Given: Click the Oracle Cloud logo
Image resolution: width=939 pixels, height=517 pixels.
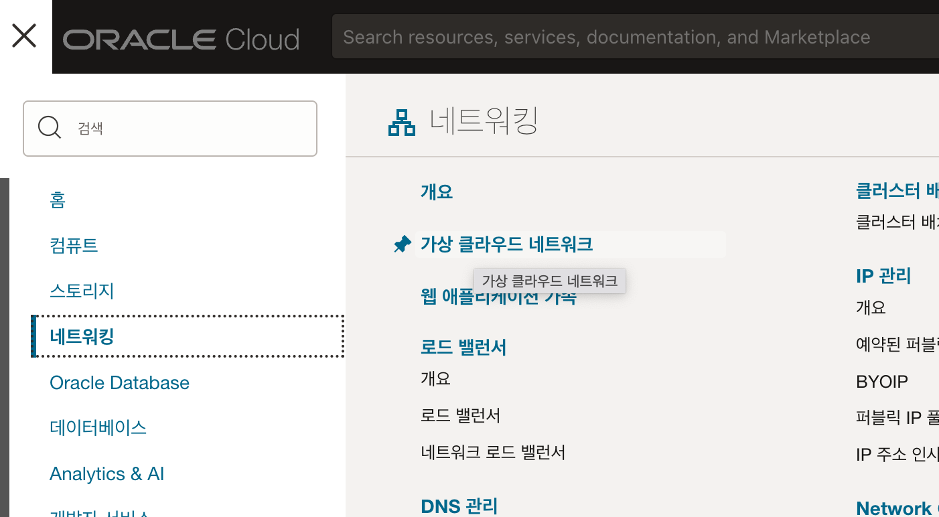Looking at the screenshot, I should [181, 39].
